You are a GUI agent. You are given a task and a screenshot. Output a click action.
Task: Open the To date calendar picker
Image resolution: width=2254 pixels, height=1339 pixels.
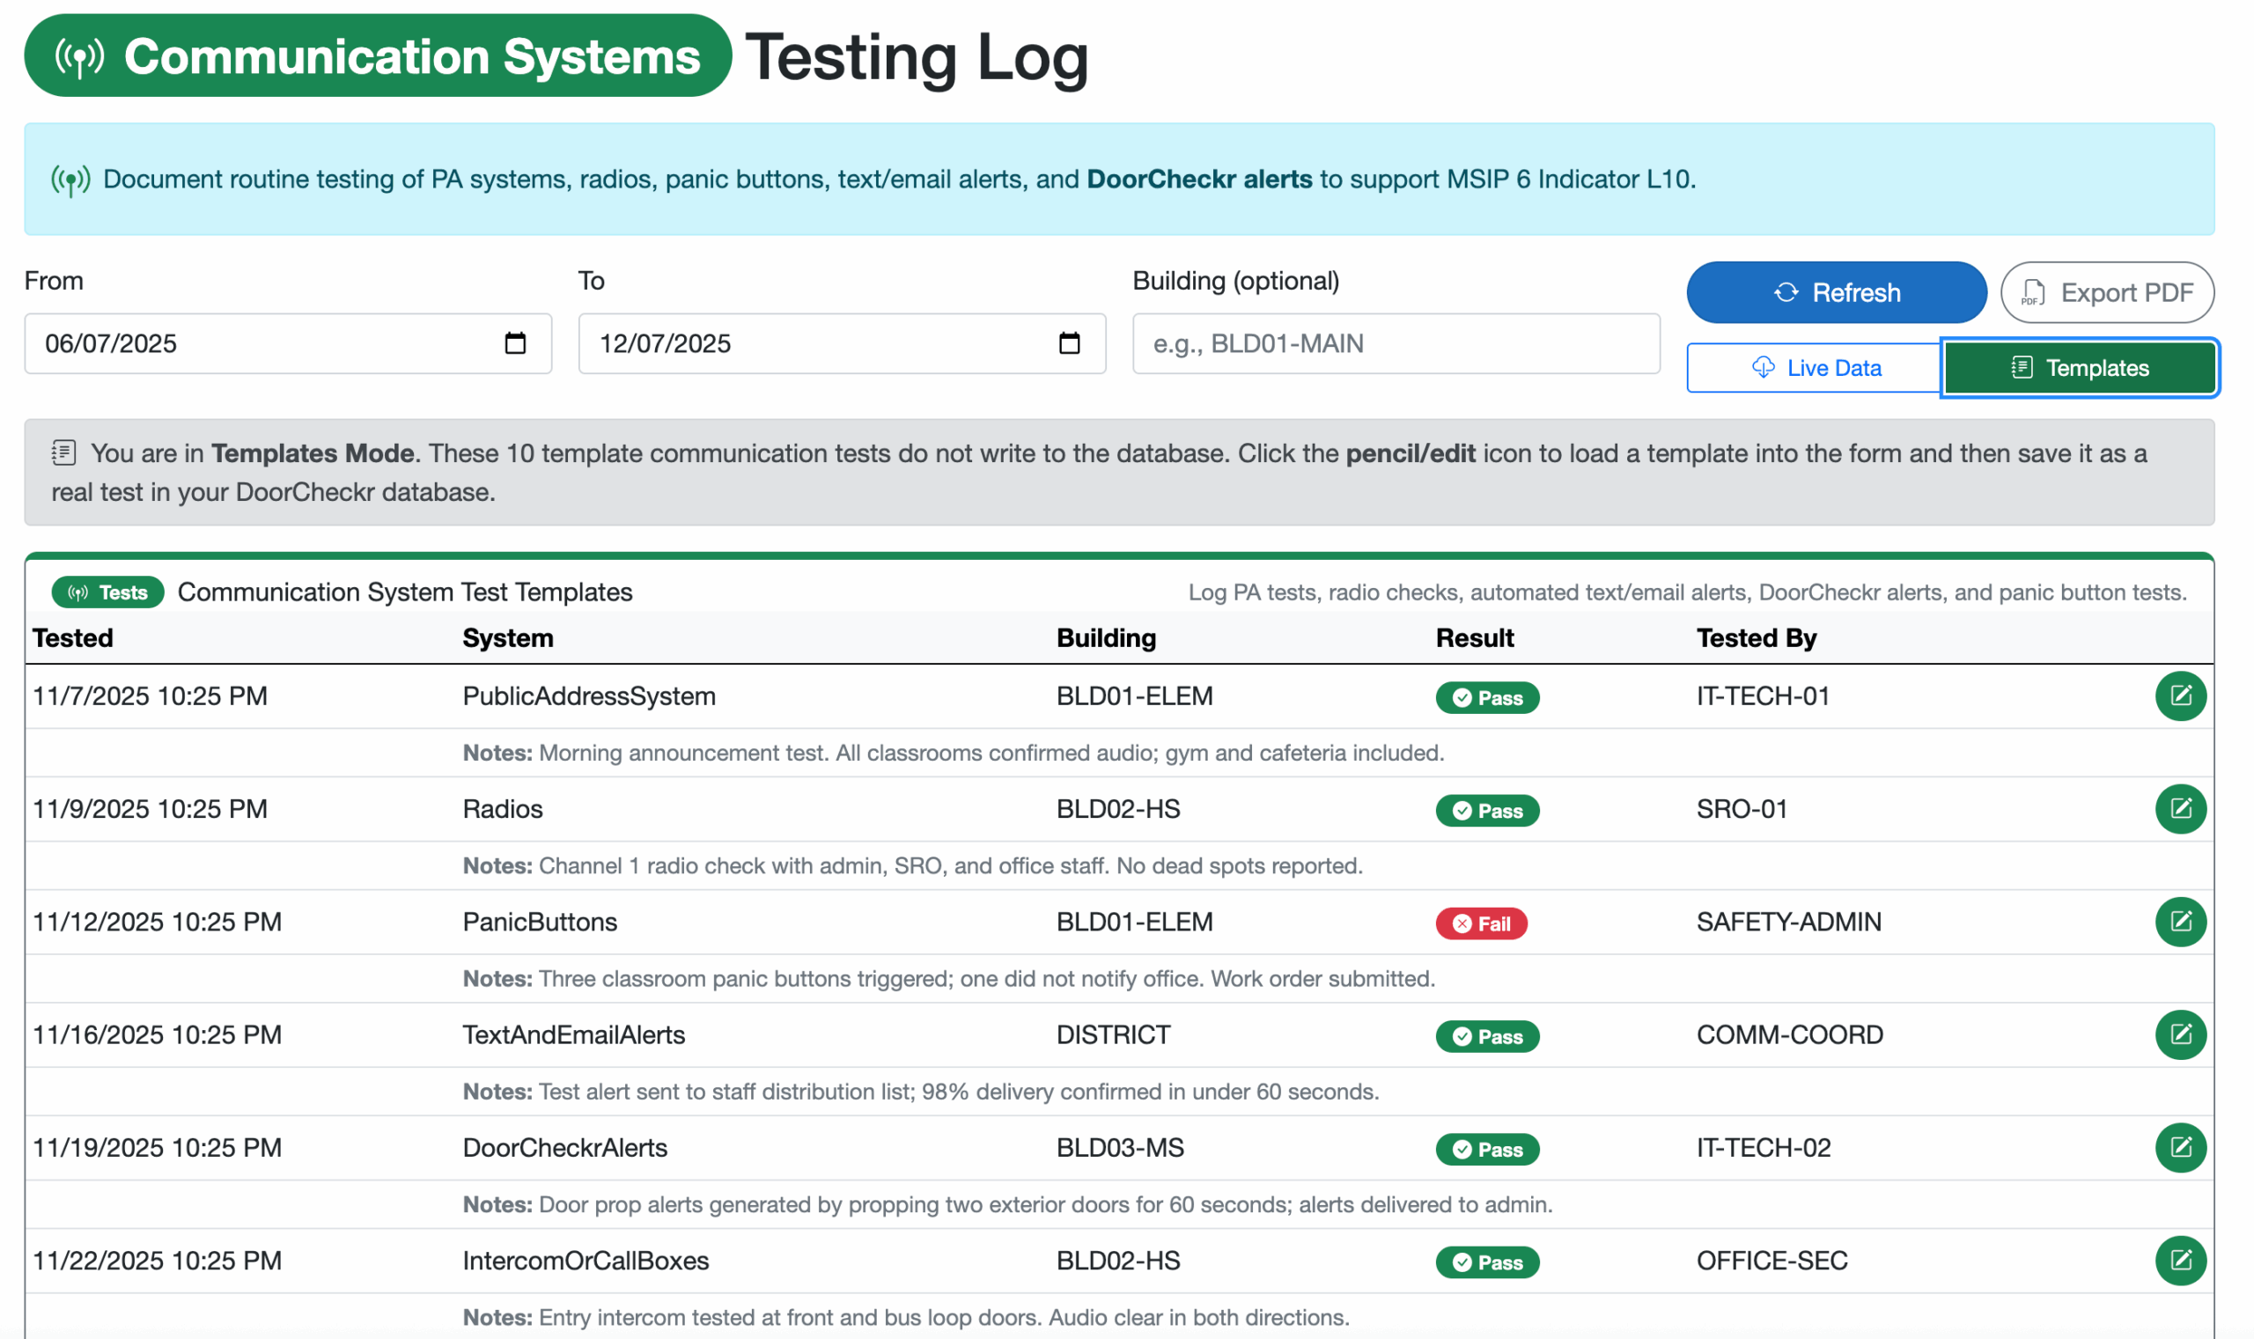1069,342
